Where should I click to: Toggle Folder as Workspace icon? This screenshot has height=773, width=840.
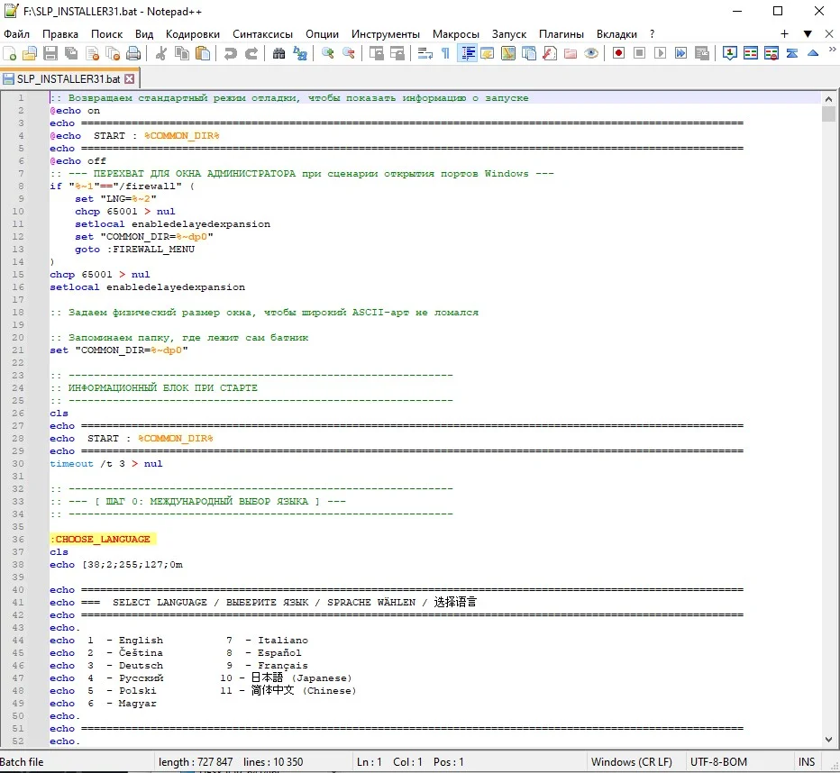point(571,53)
